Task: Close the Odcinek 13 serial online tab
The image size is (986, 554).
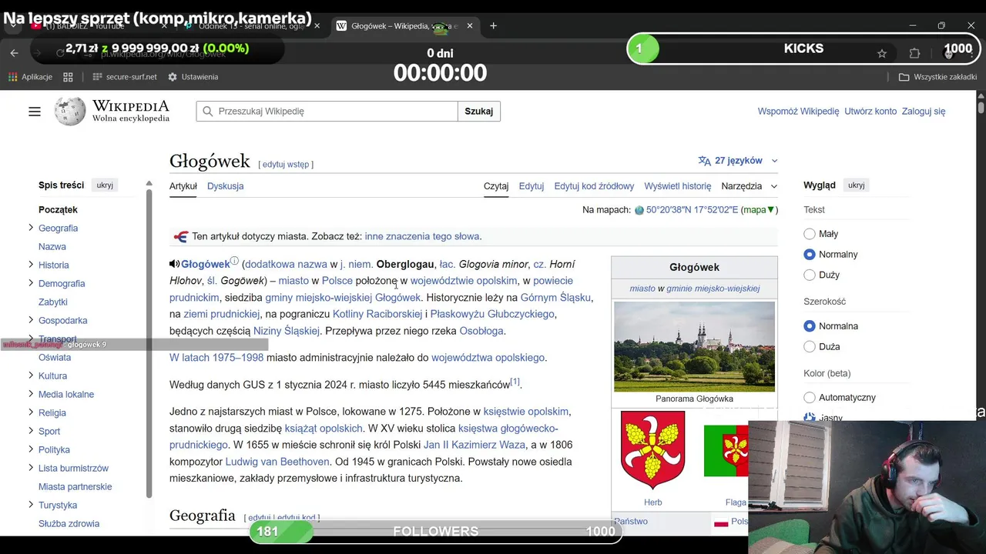Action: [317, 25]
